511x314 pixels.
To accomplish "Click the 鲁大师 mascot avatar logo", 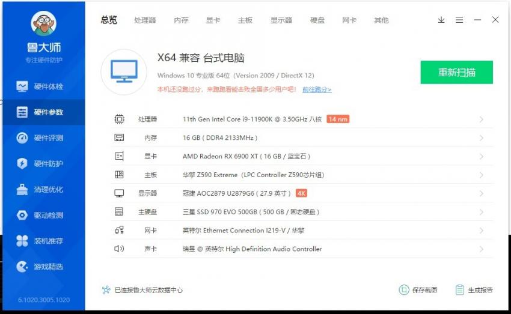I will pyautogui.click(x=44, y=23).
